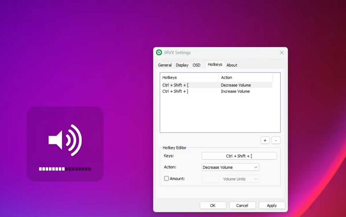Close the 3RVX Settings window
The image size is (346, 217).
pyautogui.click(x=281, y=53)
